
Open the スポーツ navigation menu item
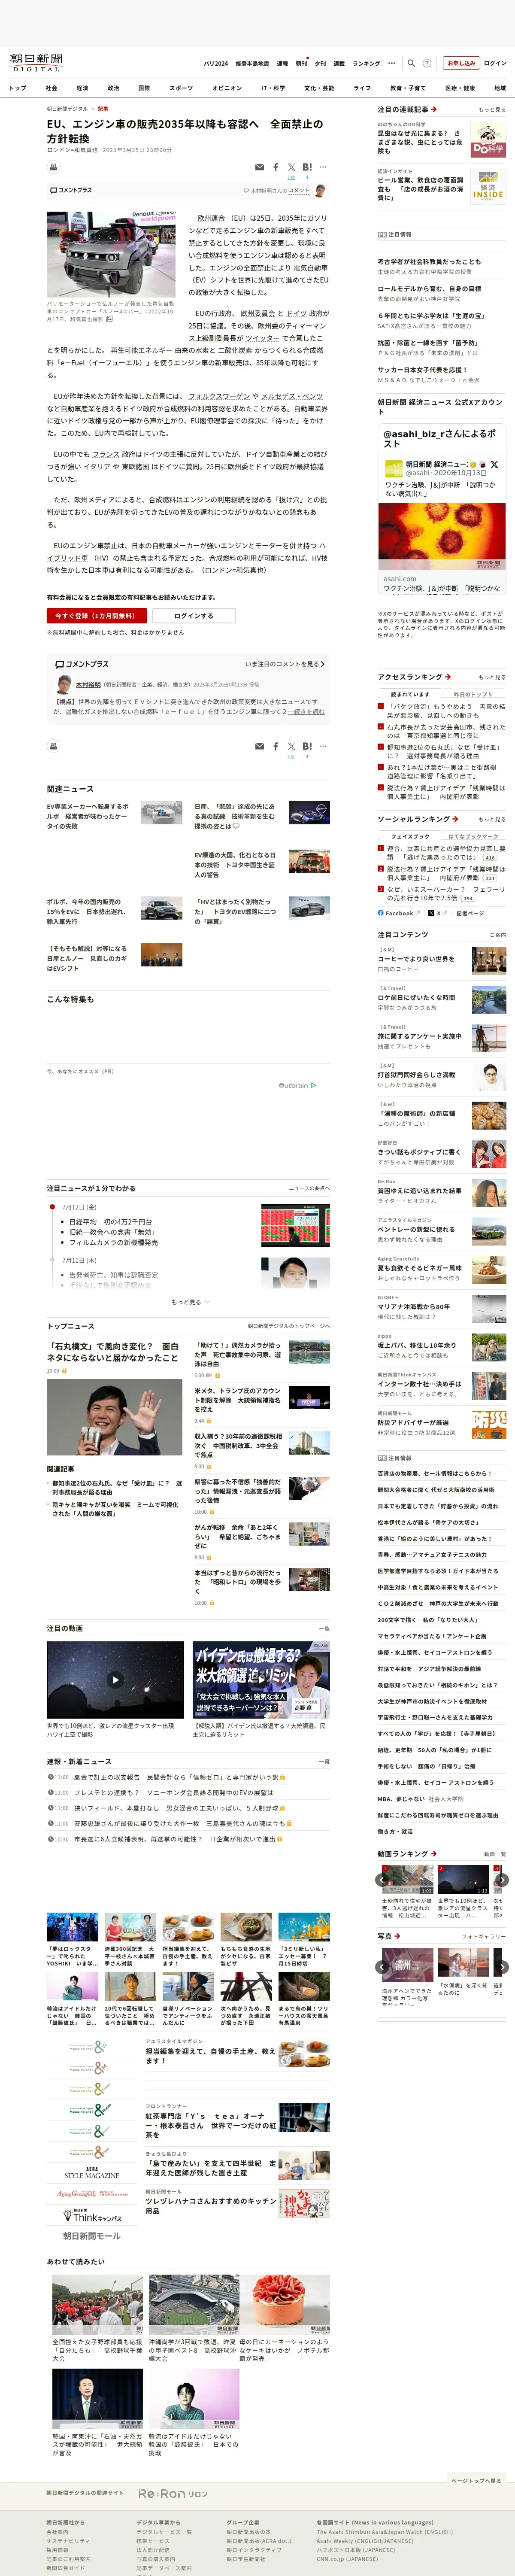[181, 88]
